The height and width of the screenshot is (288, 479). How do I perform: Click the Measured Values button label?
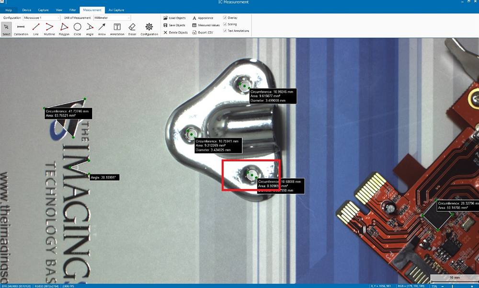209,25
